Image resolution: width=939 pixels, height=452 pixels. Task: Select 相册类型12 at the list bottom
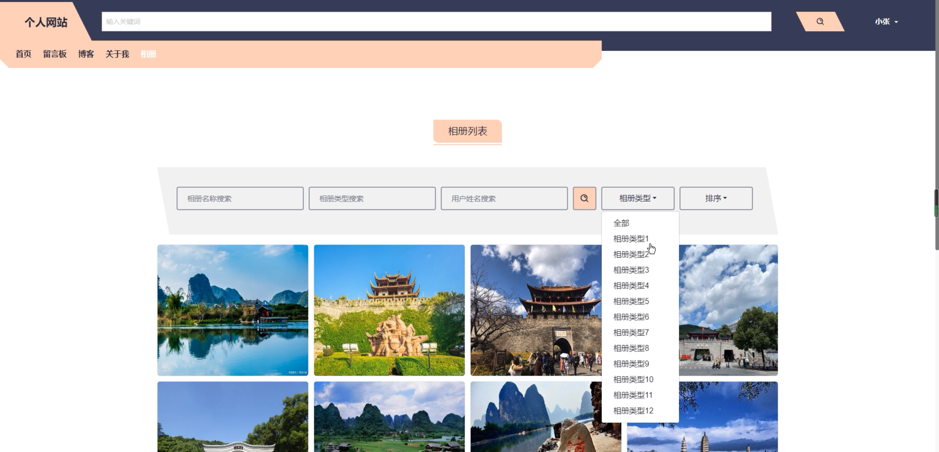point(633,410)
